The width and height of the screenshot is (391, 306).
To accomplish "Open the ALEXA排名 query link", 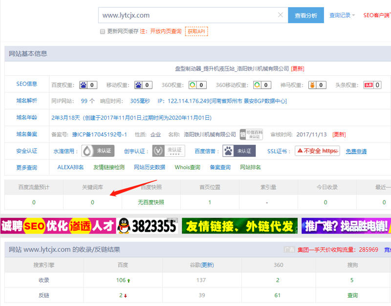I will tap(70, 167).
